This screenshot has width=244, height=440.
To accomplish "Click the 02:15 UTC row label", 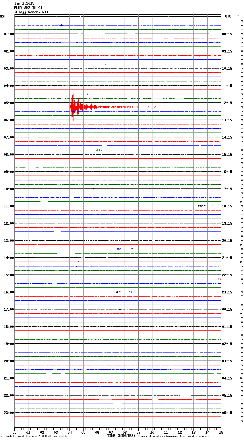I will [227, 344].
